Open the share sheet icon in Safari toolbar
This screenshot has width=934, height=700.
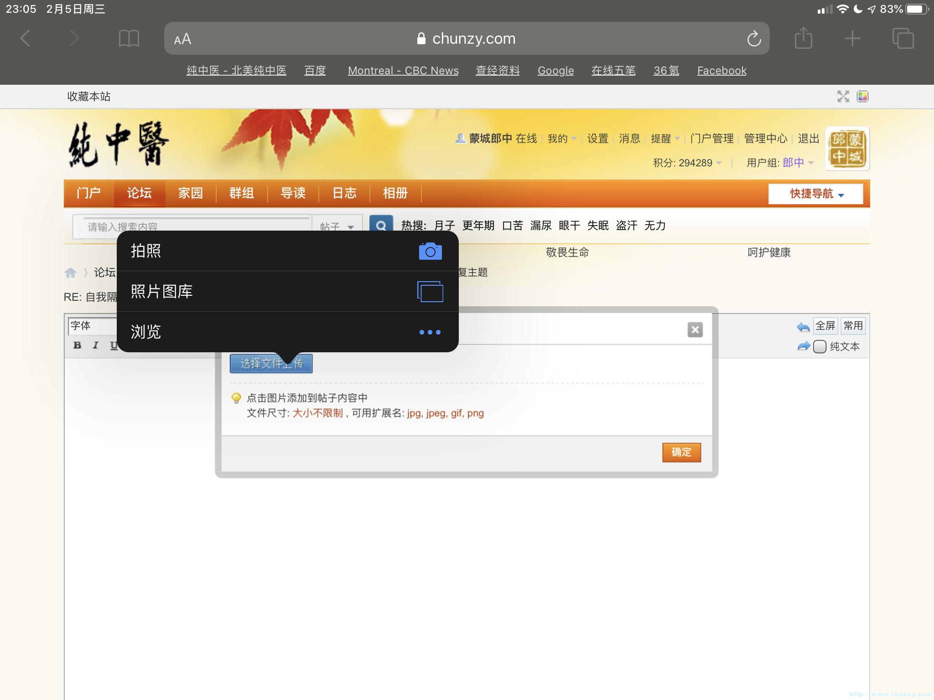(804, 38)
